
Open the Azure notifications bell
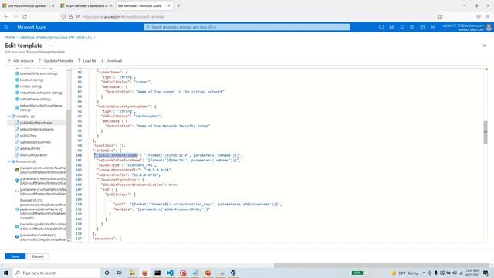[401, 27]
